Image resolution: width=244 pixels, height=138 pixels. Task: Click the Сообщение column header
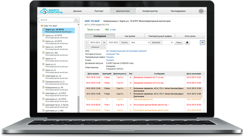159,74
